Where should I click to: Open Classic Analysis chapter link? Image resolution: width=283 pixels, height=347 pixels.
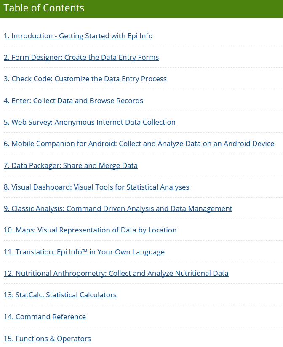tap(118, 208)
